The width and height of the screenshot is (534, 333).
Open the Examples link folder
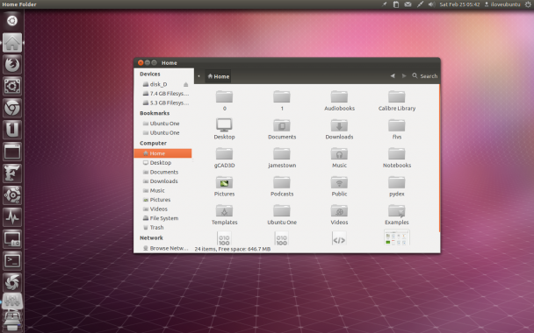(x=397, y=215)
